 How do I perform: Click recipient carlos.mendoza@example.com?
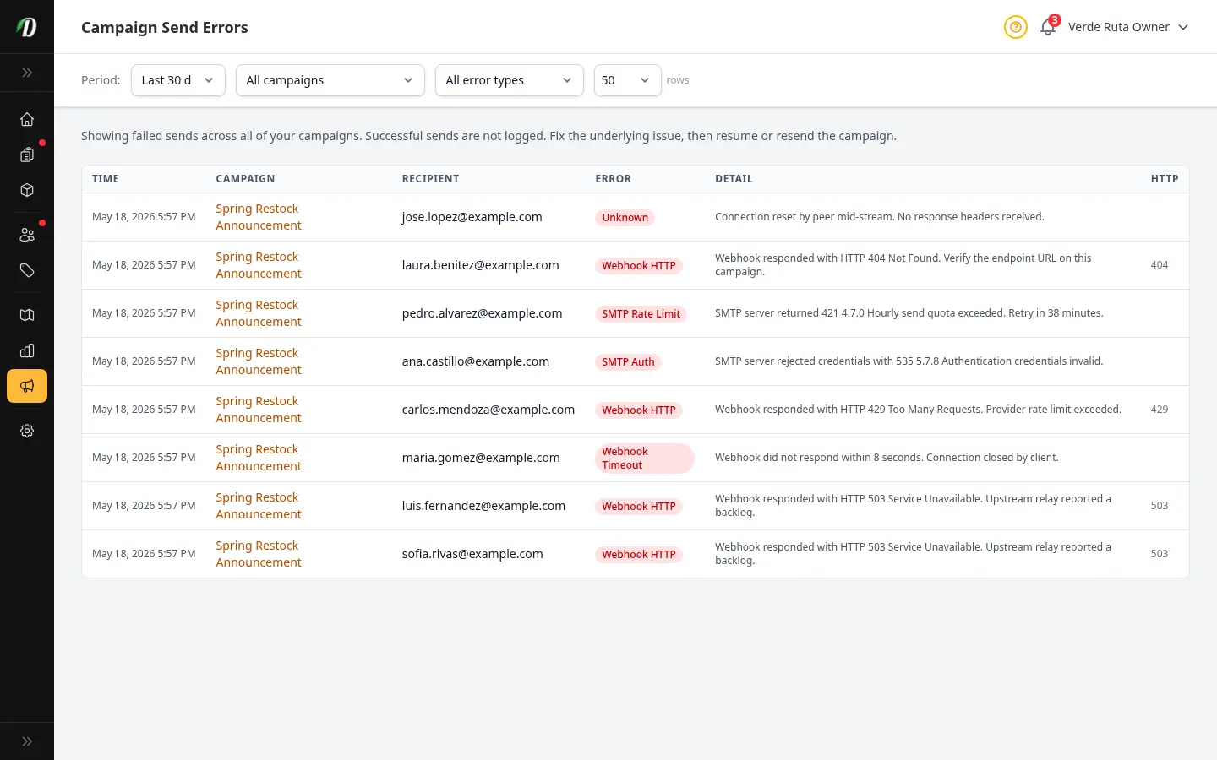(488, 410)
